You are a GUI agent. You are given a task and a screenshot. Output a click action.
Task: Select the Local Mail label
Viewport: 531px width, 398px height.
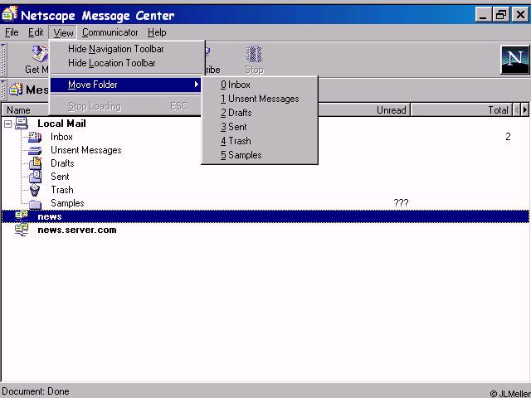[61, 124]
